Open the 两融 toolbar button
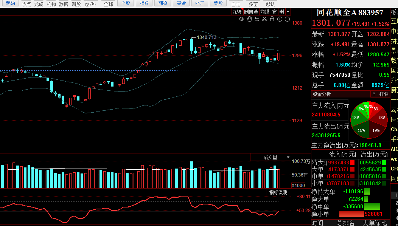This screenshot has height=226, width=398. tap(11, 3)
